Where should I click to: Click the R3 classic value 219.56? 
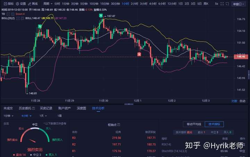(x=116, y=138)
